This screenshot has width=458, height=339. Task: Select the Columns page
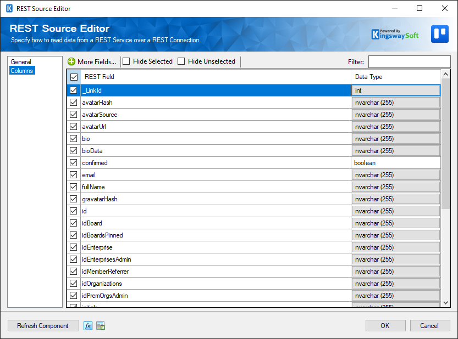(22, 71)
